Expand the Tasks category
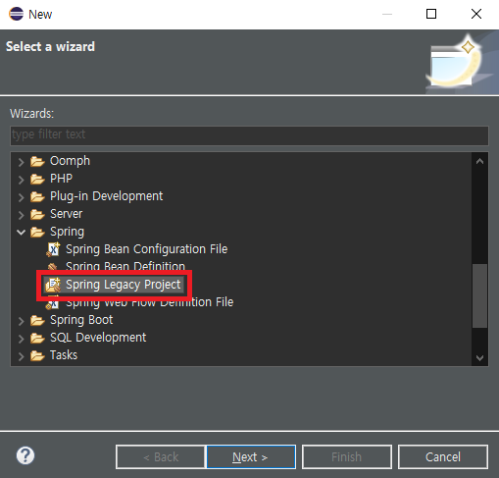 (21, 356)
